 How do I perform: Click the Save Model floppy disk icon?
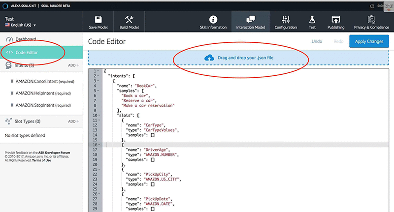click(x=98, y=19)
